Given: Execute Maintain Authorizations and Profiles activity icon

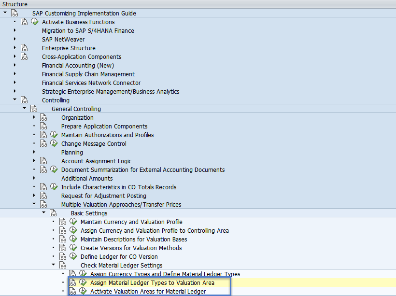Looking at the screenshot, I should click(54, 135).
